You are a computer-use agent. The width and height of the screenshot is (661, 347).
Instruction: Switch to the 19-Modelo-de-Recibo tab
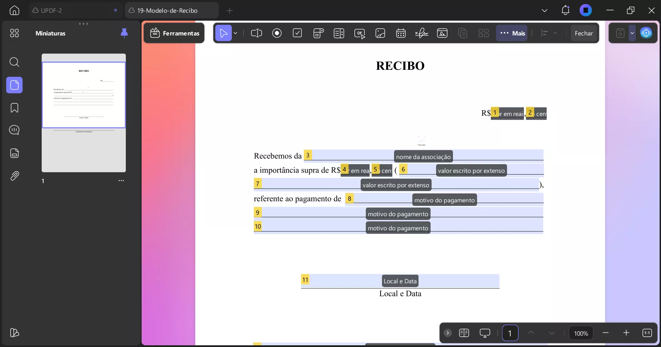click(x=172, y=10)
